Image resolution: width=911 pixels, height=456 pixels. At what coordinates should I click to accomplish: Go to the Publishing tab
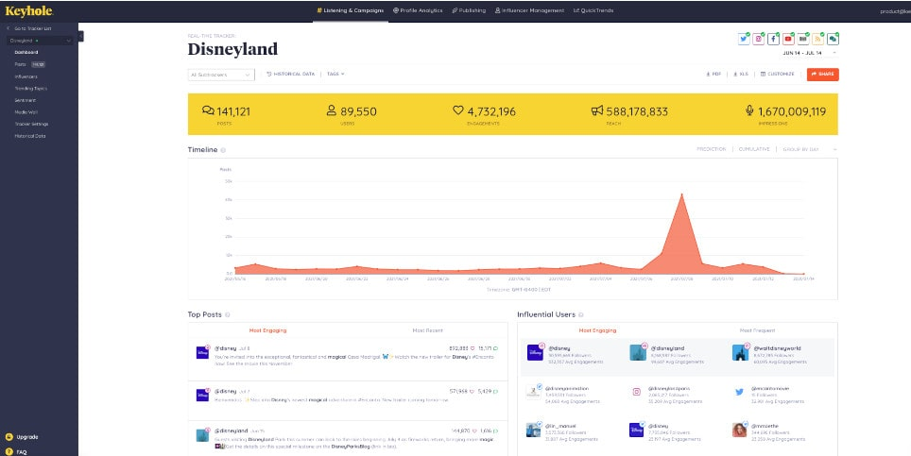point(469,10)
